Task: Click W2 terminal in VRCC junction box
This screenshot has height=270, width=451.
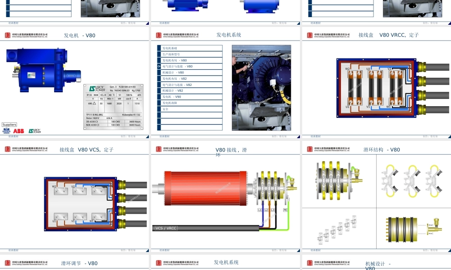Action: click(348, 69)
